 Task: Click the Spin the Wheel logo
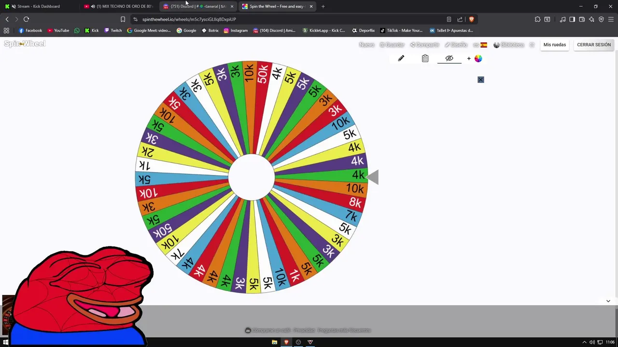point(25,43)
